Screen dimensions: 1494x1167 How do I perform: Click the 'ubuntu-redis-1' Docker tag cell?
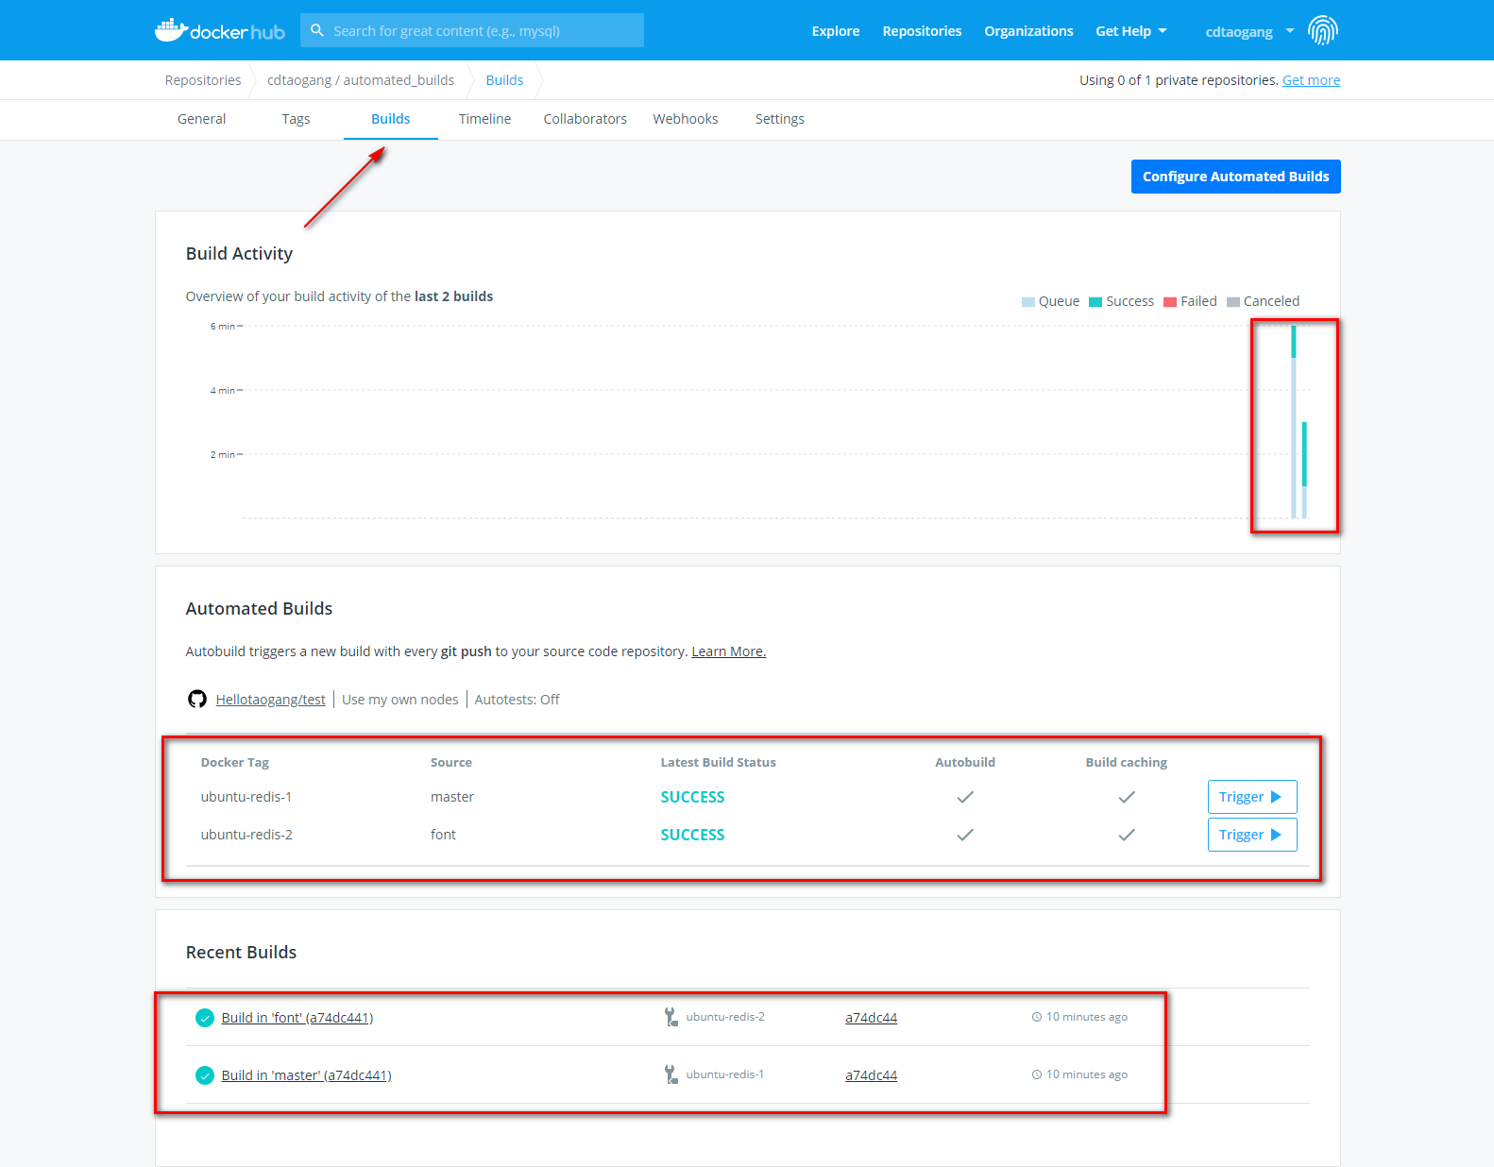click(246, 797)
